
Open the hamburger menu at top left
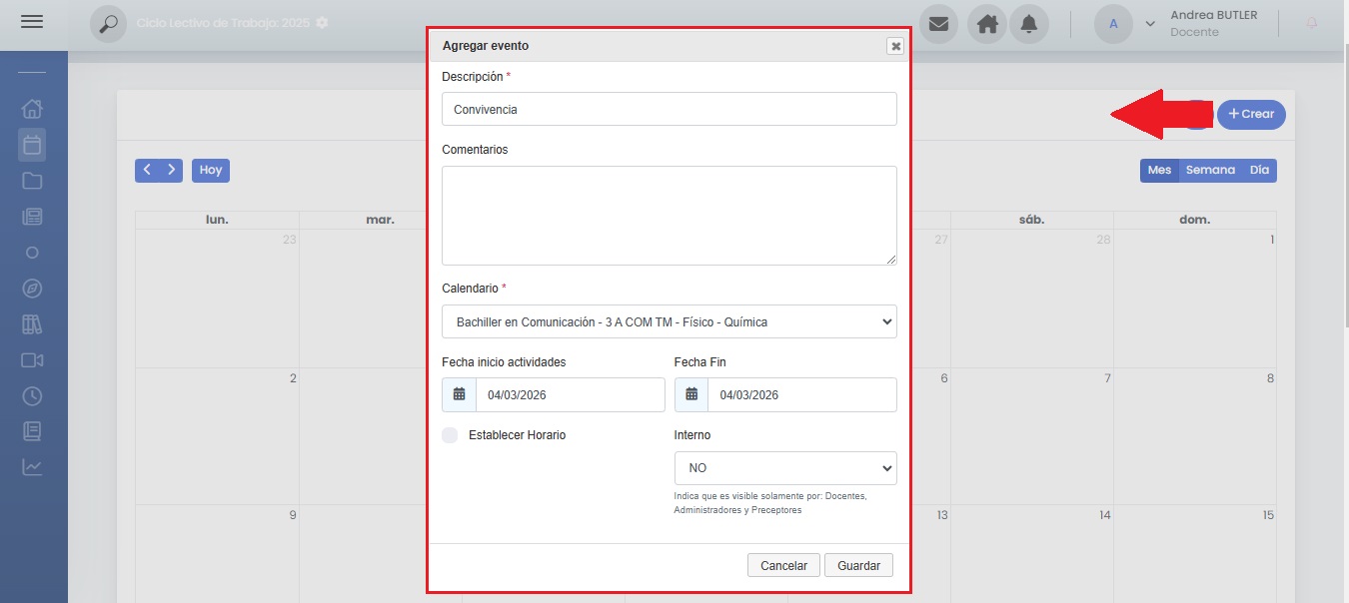(32, 21)
